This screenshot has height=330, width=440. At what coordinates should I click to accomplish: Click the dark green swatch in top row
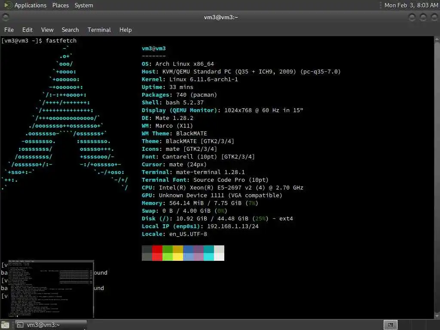point(168,249)
